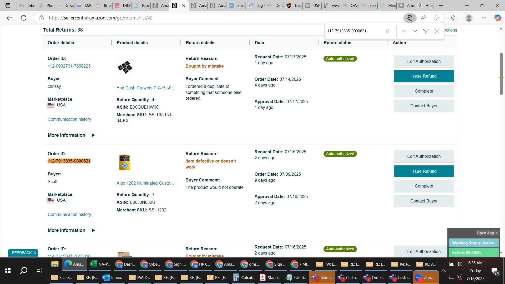Screen dimensions: 505x284
Task: Reload the Seller Central page
Action: [x=24, y=18]
